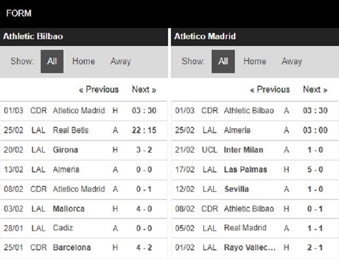Open the Real Madrid 1 - 1 match
Screen dimensions: 339x260
255,228
